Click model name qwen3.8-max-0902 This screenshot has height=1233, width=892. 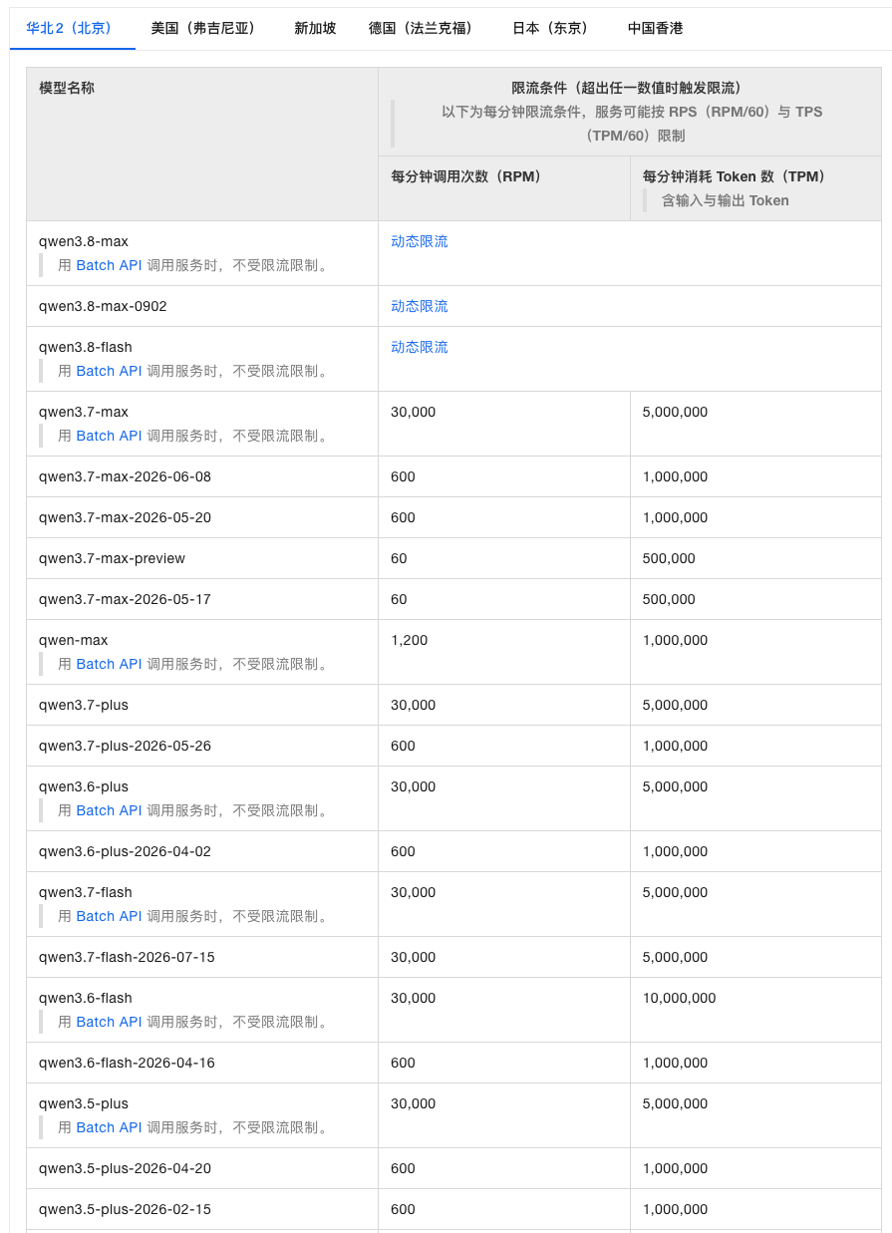pos(103,306)
